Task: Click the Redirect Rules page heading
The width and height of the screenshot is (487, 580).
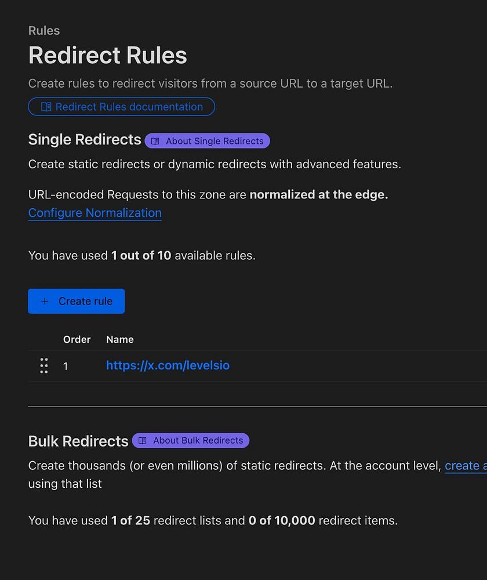Action: pyautogui.click(x=107, y=56)
